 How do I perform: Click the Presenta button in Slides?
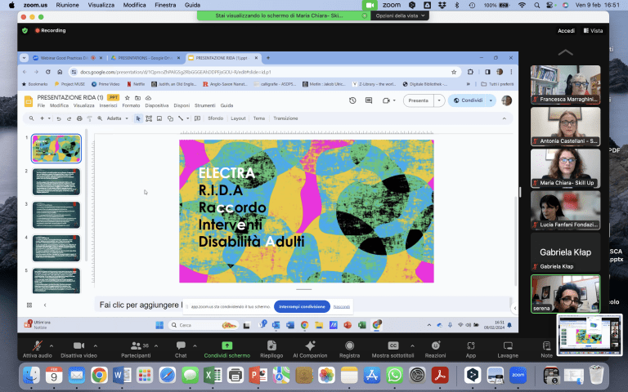pos(419,100)
